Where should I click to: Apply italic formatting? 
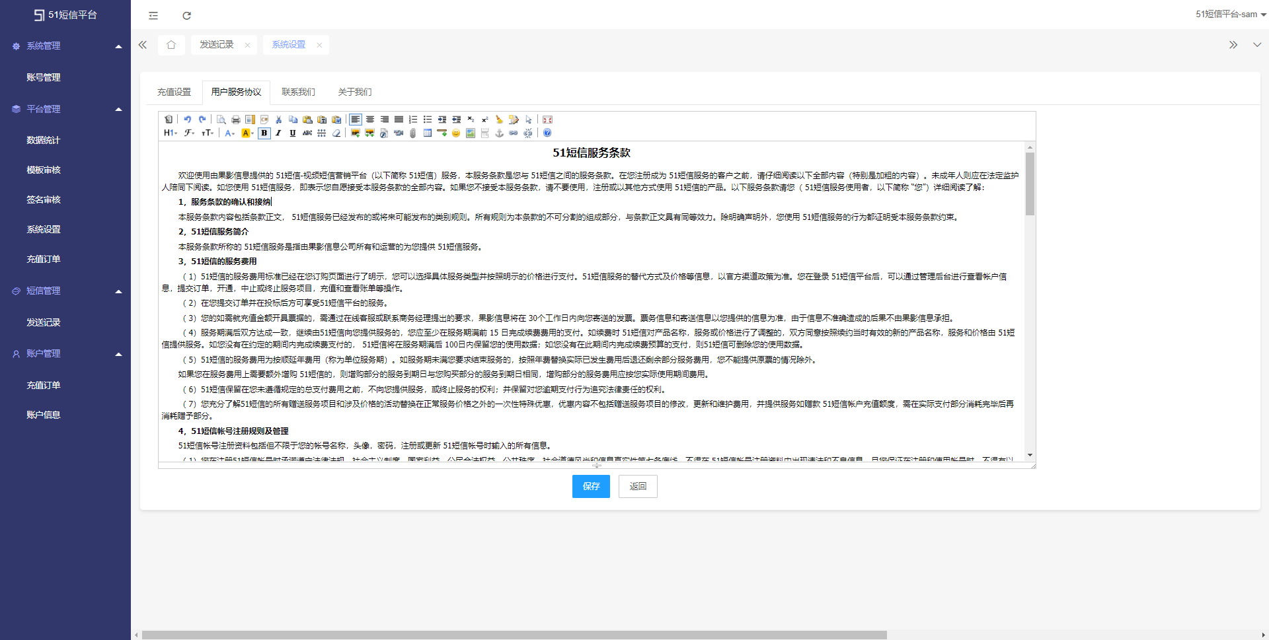pyautogui.click(x=279, y=133)
